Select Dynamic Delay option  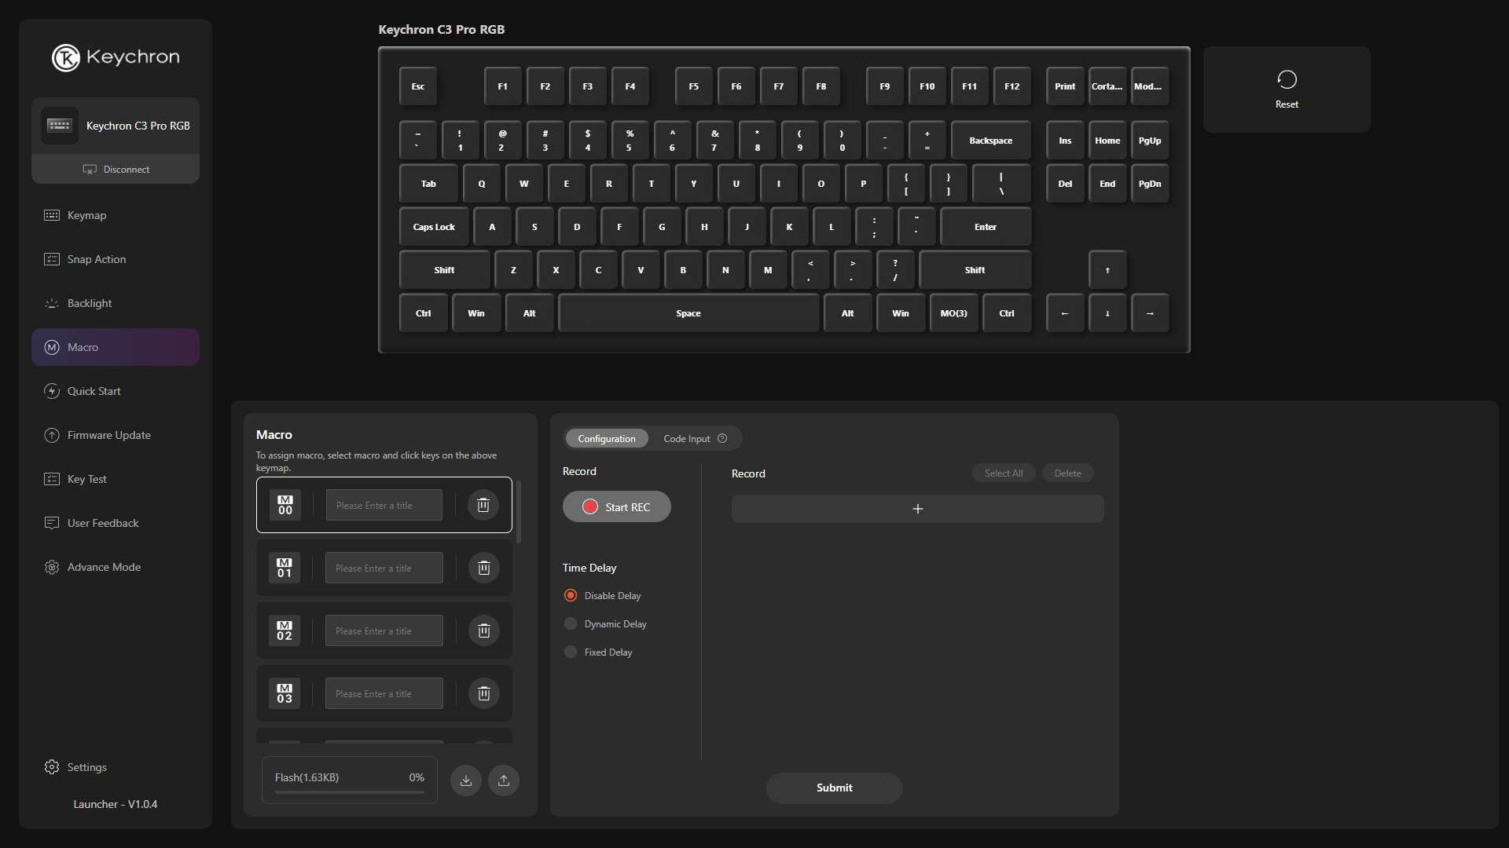coord(605,623)
